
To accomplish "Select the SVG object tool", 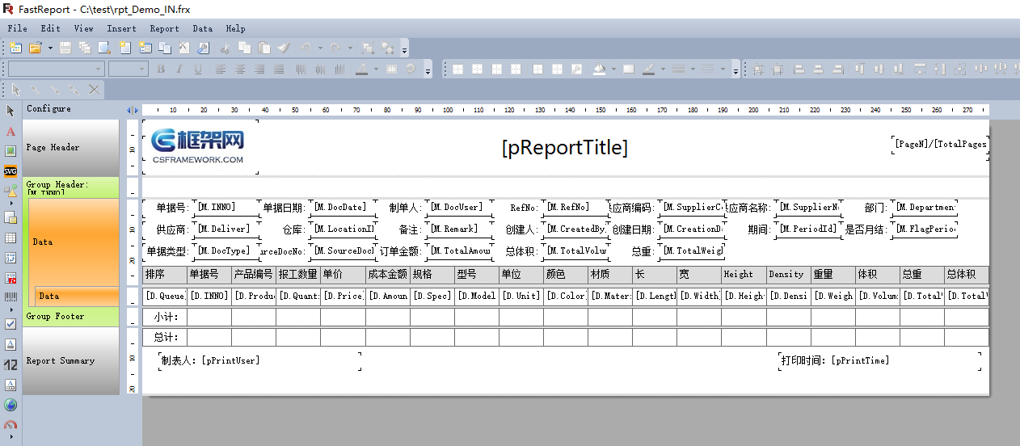I will click(11, 171).
